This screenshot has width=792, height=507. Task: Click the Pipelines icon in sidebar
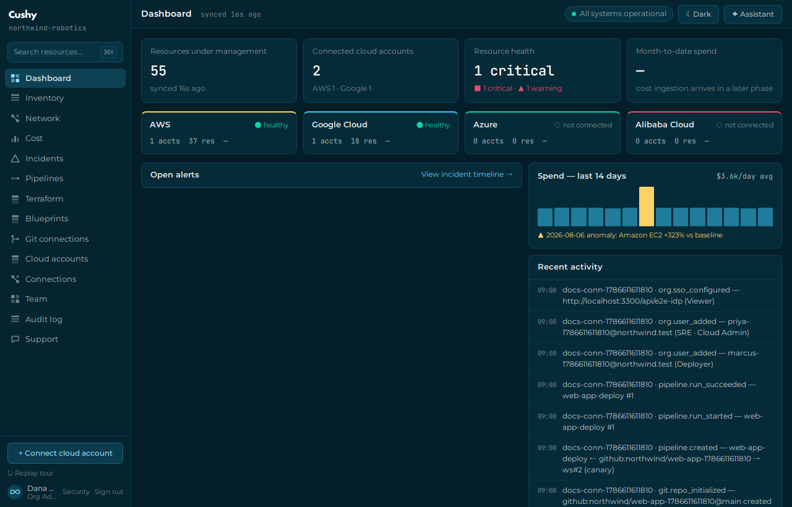click(x=15, y=179)
